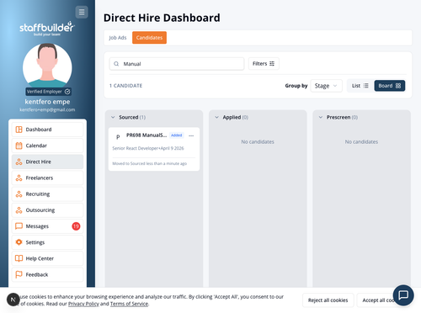Image resolution: width=421 pixels, height=313 pixels.
Task: Click the Verified Employer checkmark badge
Action: click(49, 92)
